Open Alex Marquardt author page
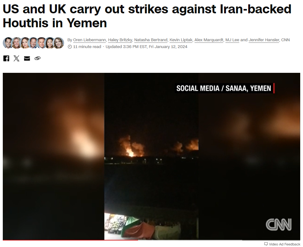 (209, 40)
